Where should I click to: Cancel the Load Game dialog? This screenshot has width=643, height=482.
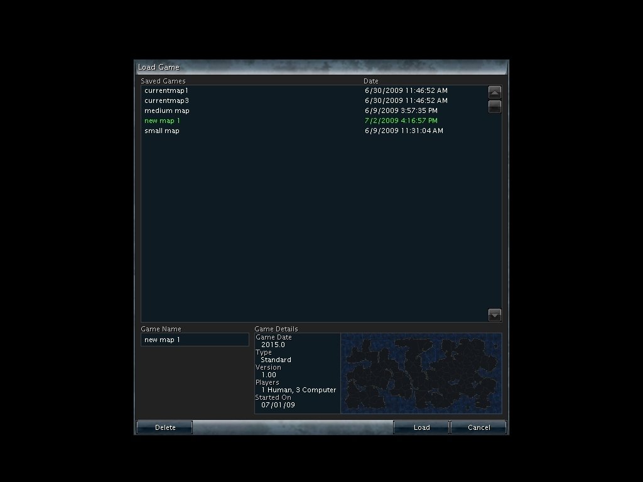point(478,427)
